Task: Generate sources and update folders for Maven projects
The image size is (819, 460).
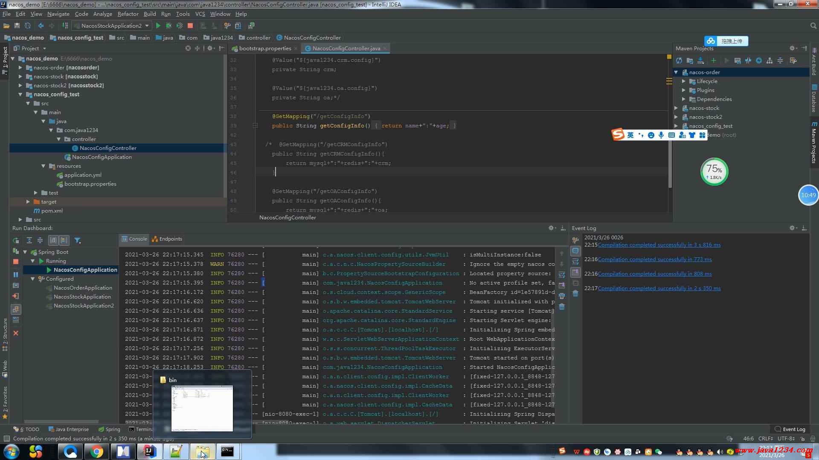Action: tap(690, 60)
